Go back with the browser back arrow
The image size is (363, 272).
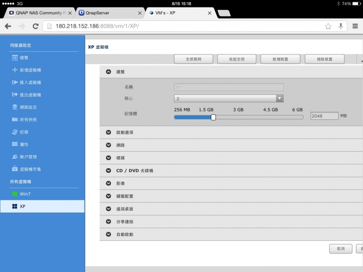tap(8, 26)
